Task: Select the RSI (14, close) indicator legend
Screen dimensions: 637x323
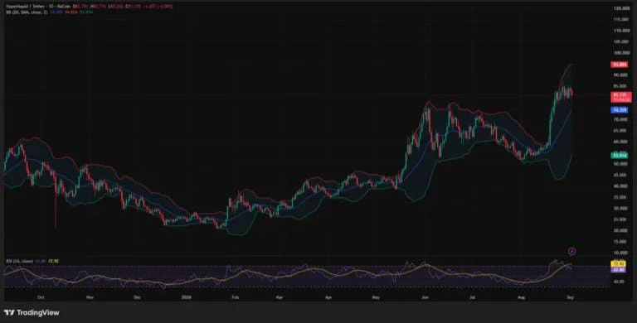Action: pos(19,261)
